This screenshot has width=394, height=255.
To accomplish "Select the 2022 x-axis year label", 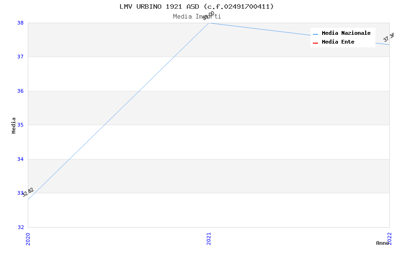I will (389, 238).
